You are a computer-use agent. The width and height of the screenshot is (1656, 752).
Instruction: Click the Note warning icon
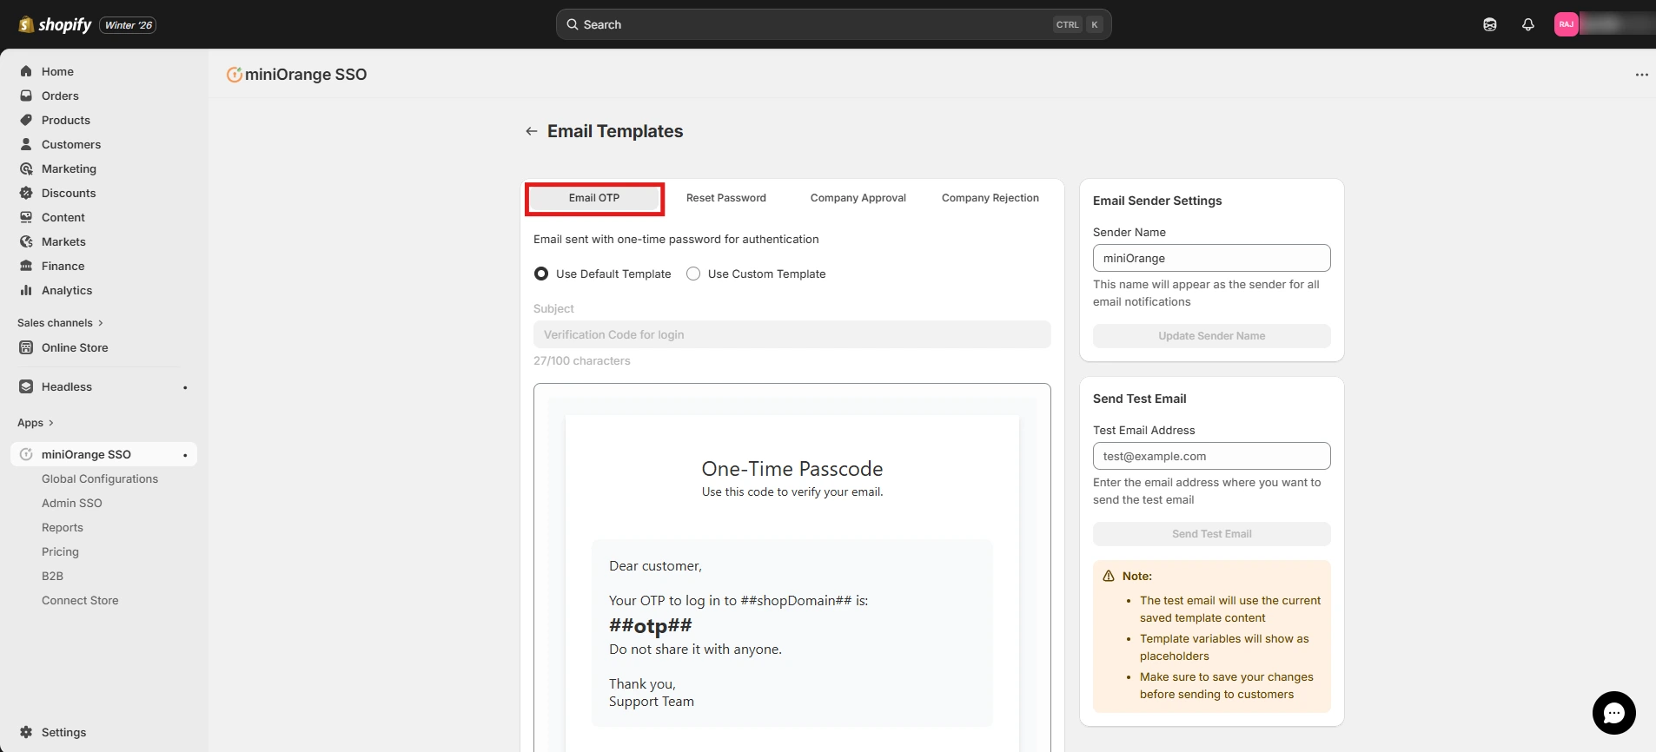1109,576
